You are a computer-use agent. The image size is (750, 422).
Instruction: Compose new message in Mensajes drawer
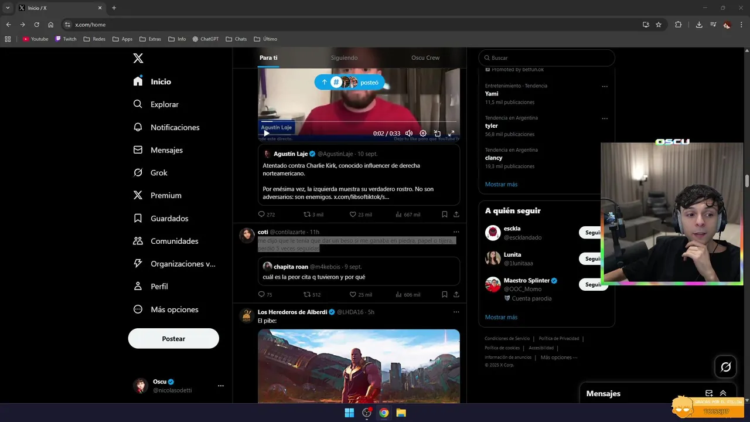pos(709,393)
